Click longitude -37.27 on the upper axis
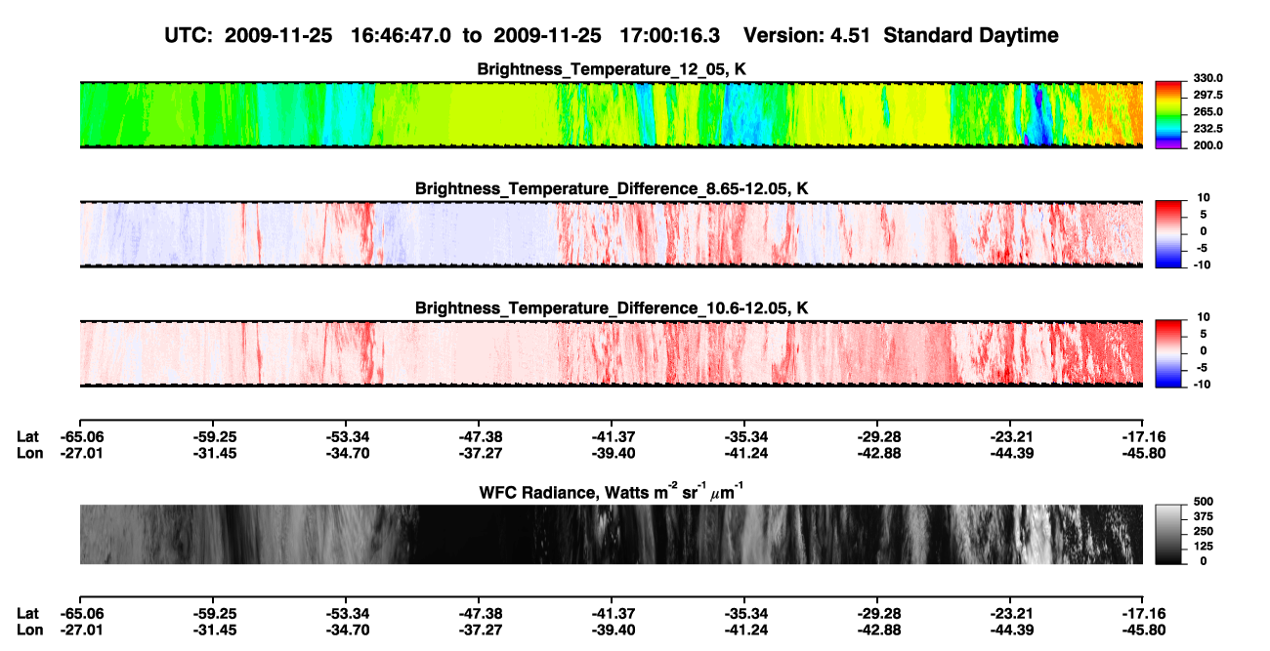The image size is (1270, 651). [481, 453]
